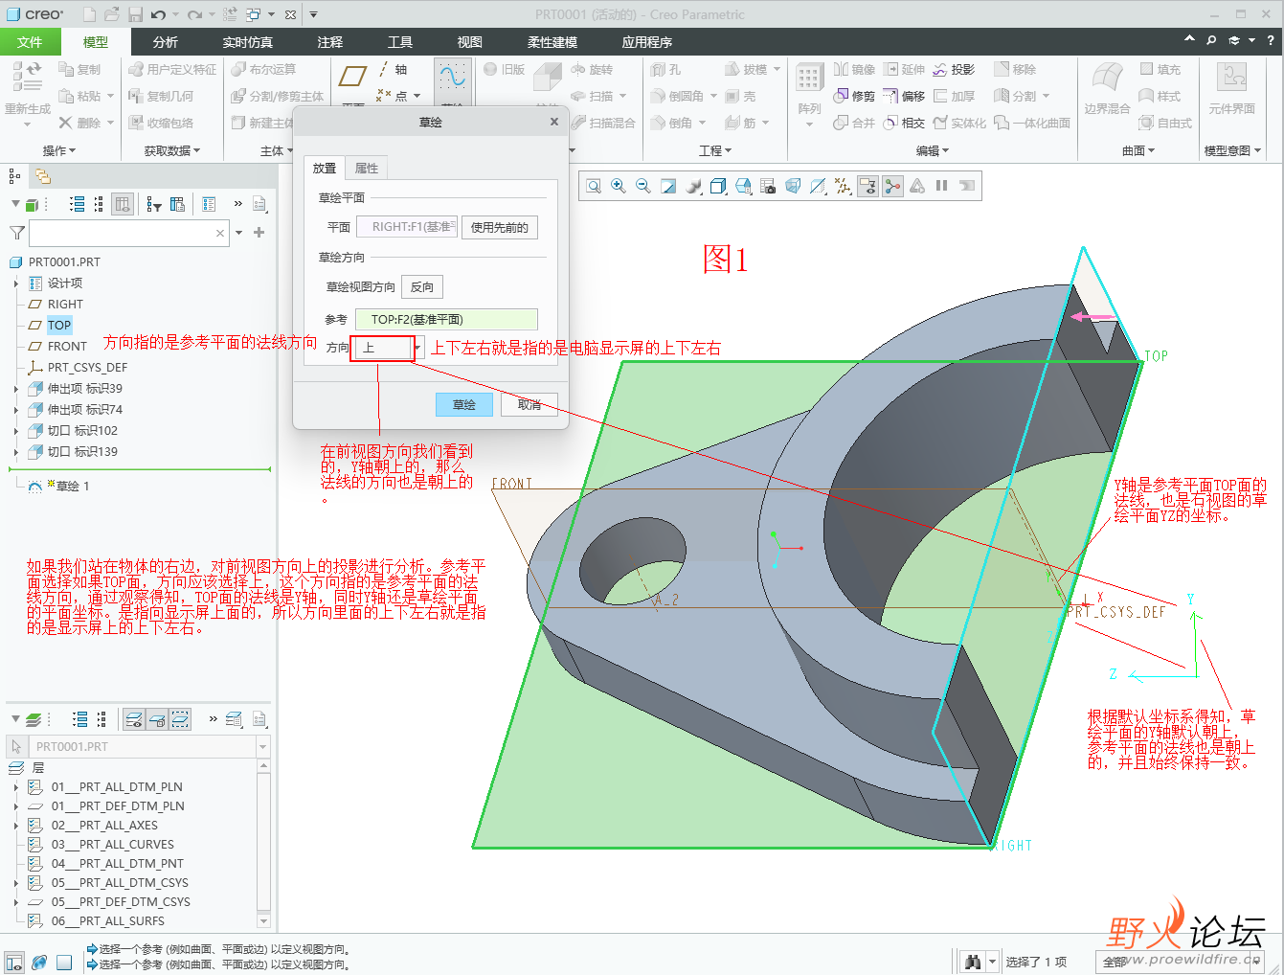1284x975 pixels.
Task: Click the Save icon in quick access toolbar
Action: point(135,14)
